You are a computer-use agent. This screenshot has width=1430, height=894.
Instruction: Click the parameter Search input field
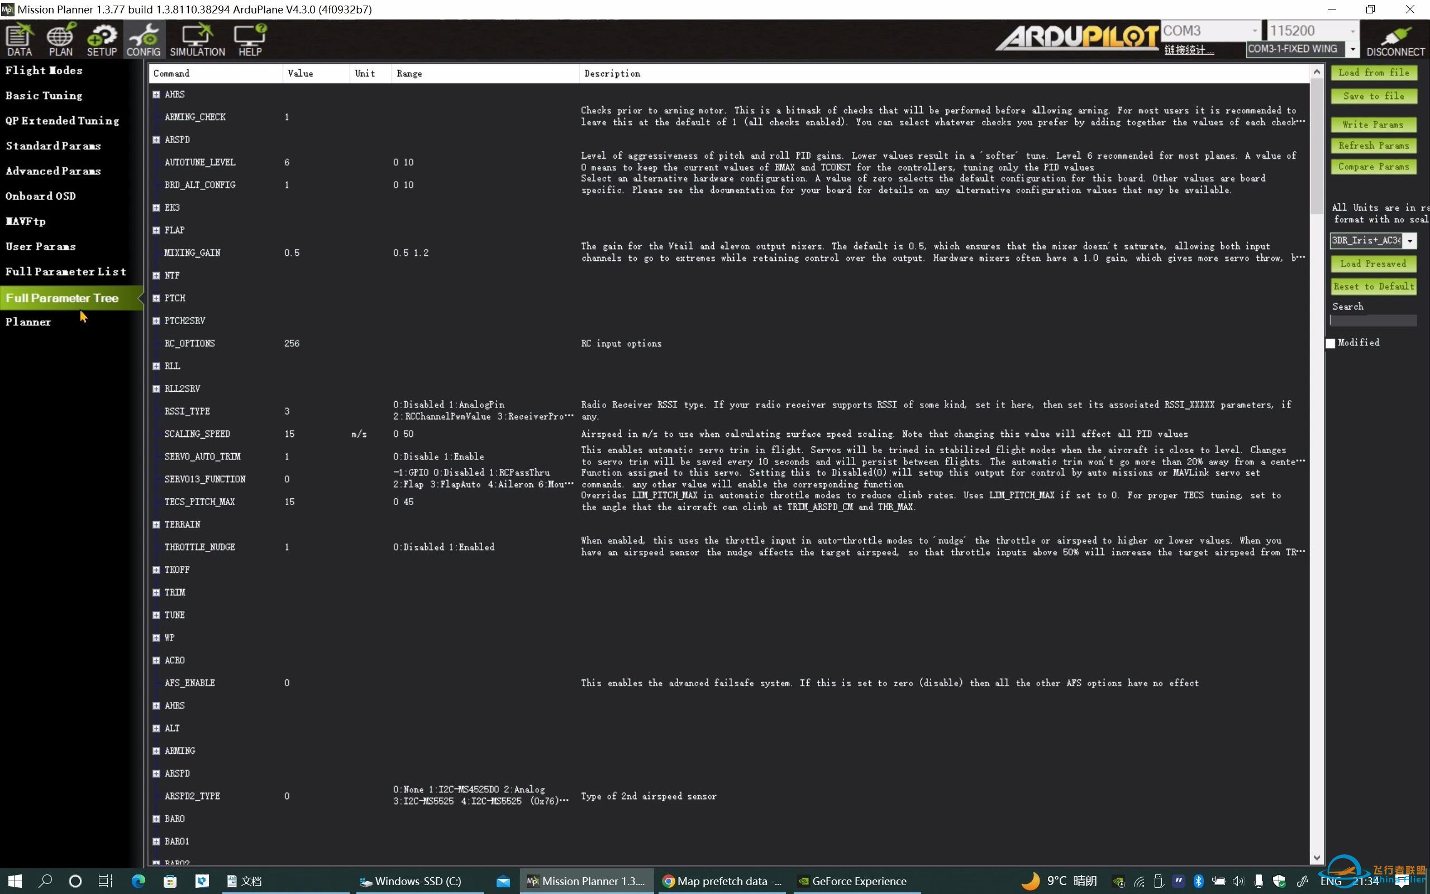coord(1372,321)
